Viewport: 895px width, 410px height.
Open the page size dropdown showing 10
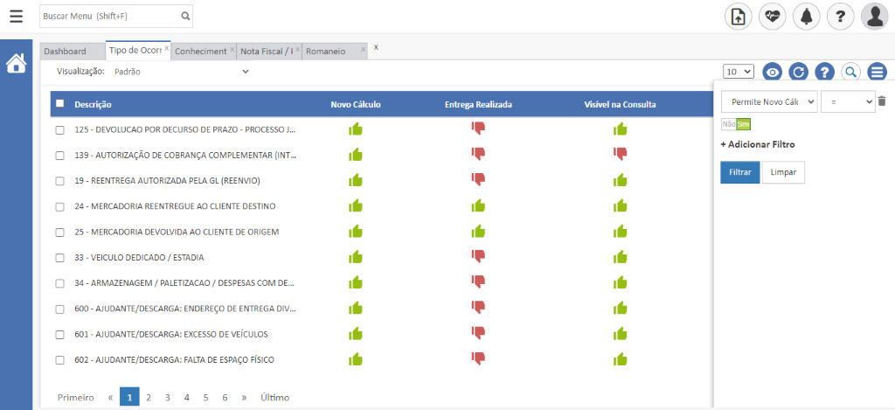pos(739,72)
